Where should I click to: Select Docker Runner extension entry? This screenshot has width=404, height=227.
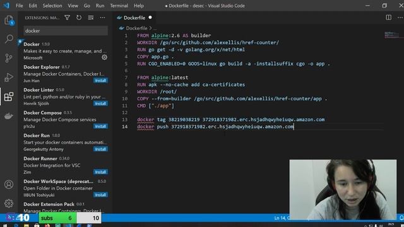[65, 165]
